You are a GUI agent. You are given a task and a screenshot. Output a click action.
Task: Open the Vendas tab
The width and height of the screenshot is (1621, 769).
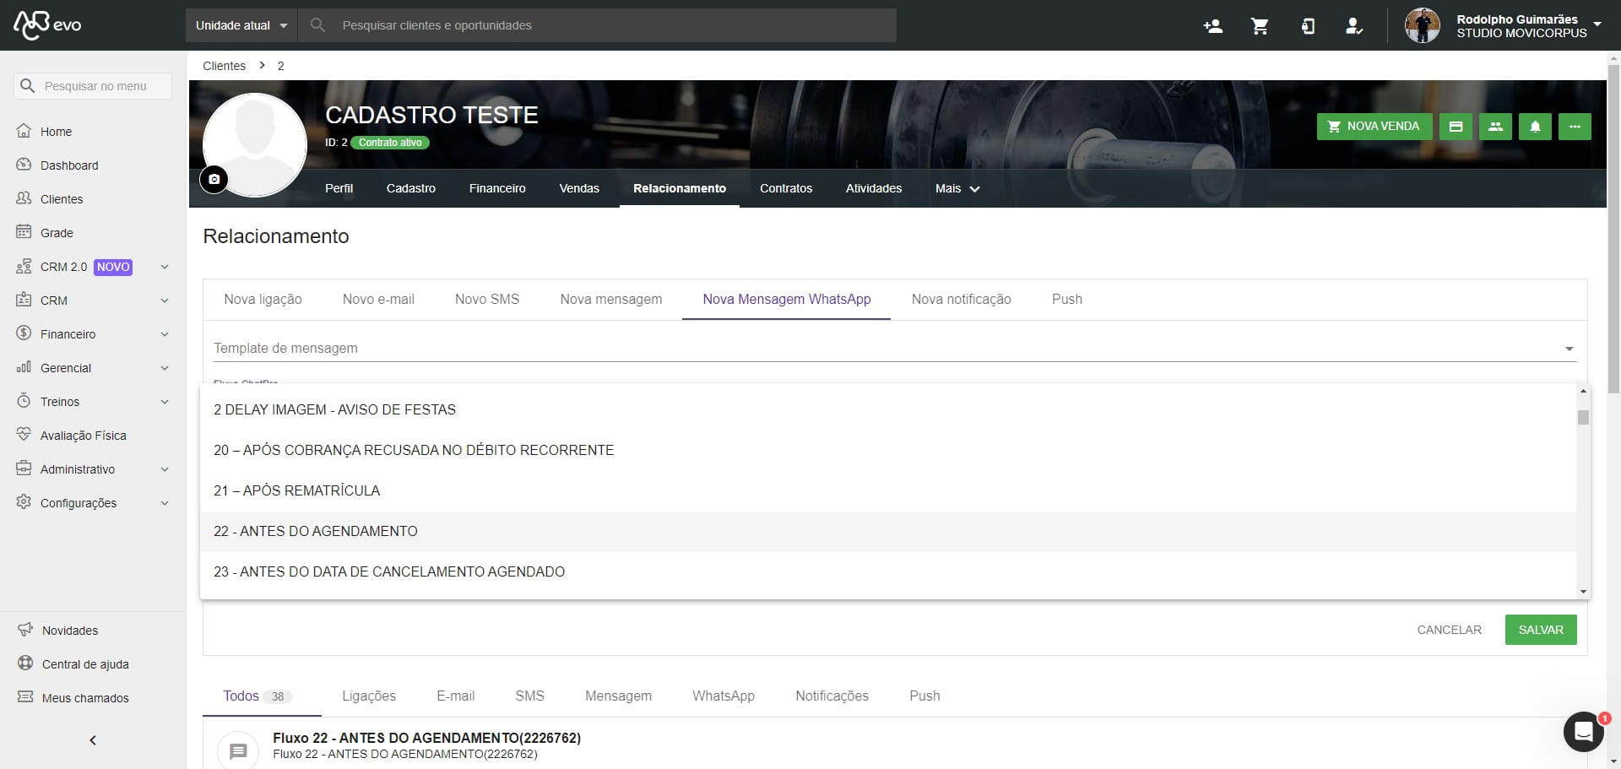click(579, 188)
